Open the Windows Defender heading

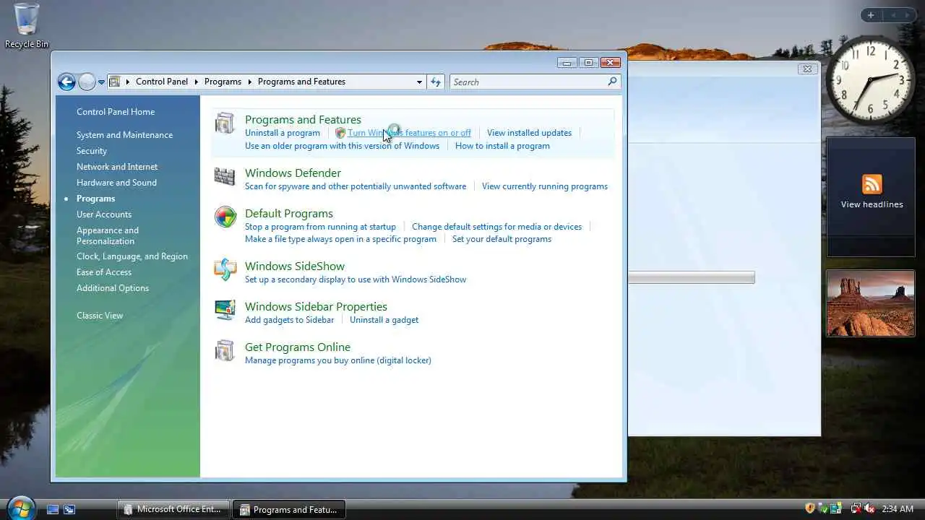point(293,173)
